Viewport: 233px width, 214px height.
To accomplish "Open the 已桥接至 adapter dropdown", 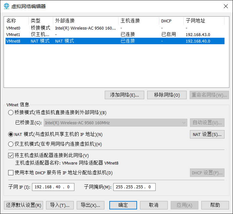I will pos(116,123).
